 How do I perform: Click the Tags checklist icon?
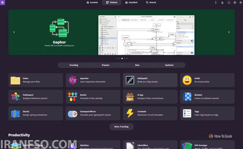point(187,113)
